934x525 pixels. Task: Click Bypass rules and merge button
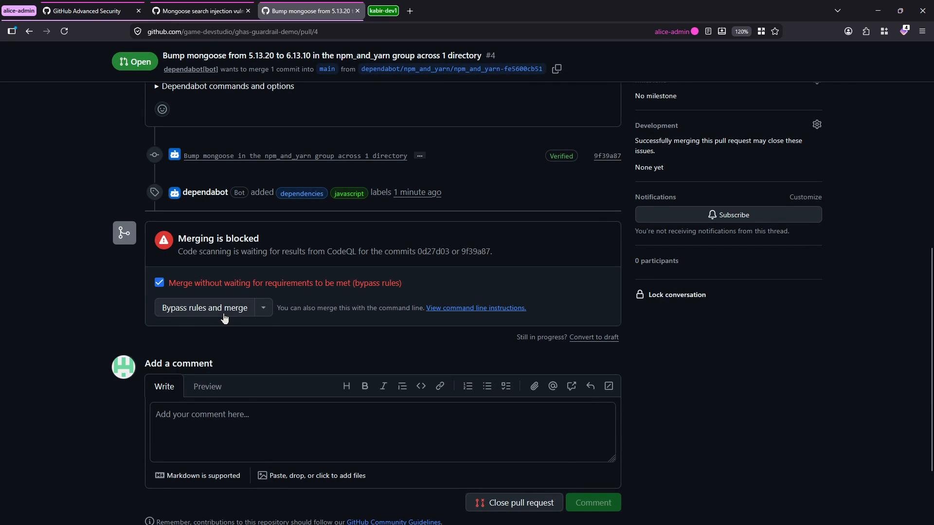[205, 308]
